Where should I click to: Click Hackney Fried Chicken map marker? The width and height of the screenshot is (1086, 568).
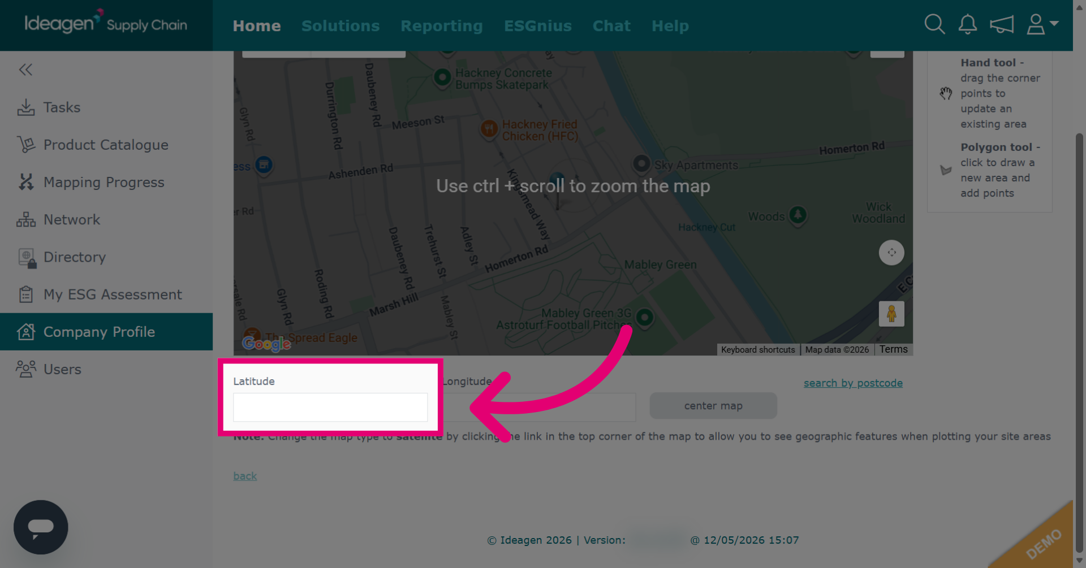pos(489,129)
